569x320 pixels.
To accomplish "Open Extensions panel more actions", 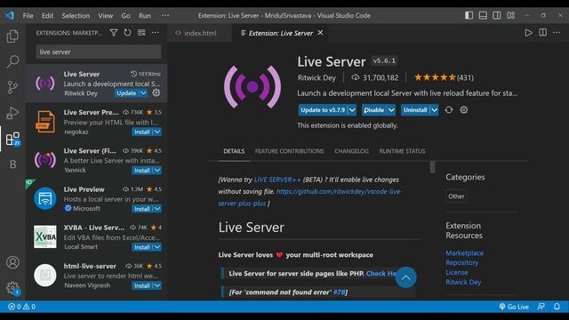I will click(x=156, y=33).
